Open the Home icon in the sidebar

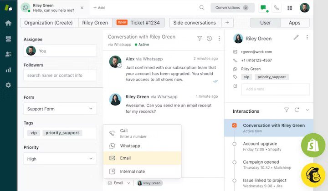point(8,23)
